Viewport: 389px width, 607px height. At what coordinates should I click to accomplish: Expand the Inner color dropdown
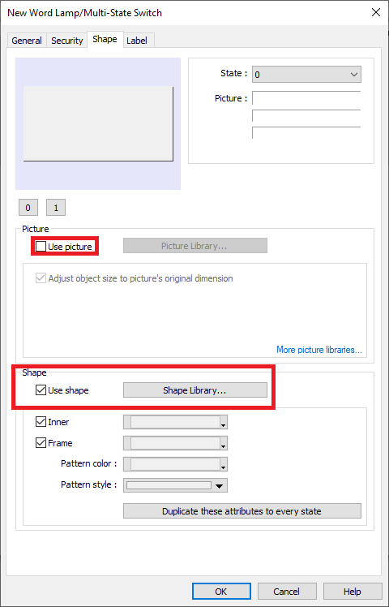point(175,422)
